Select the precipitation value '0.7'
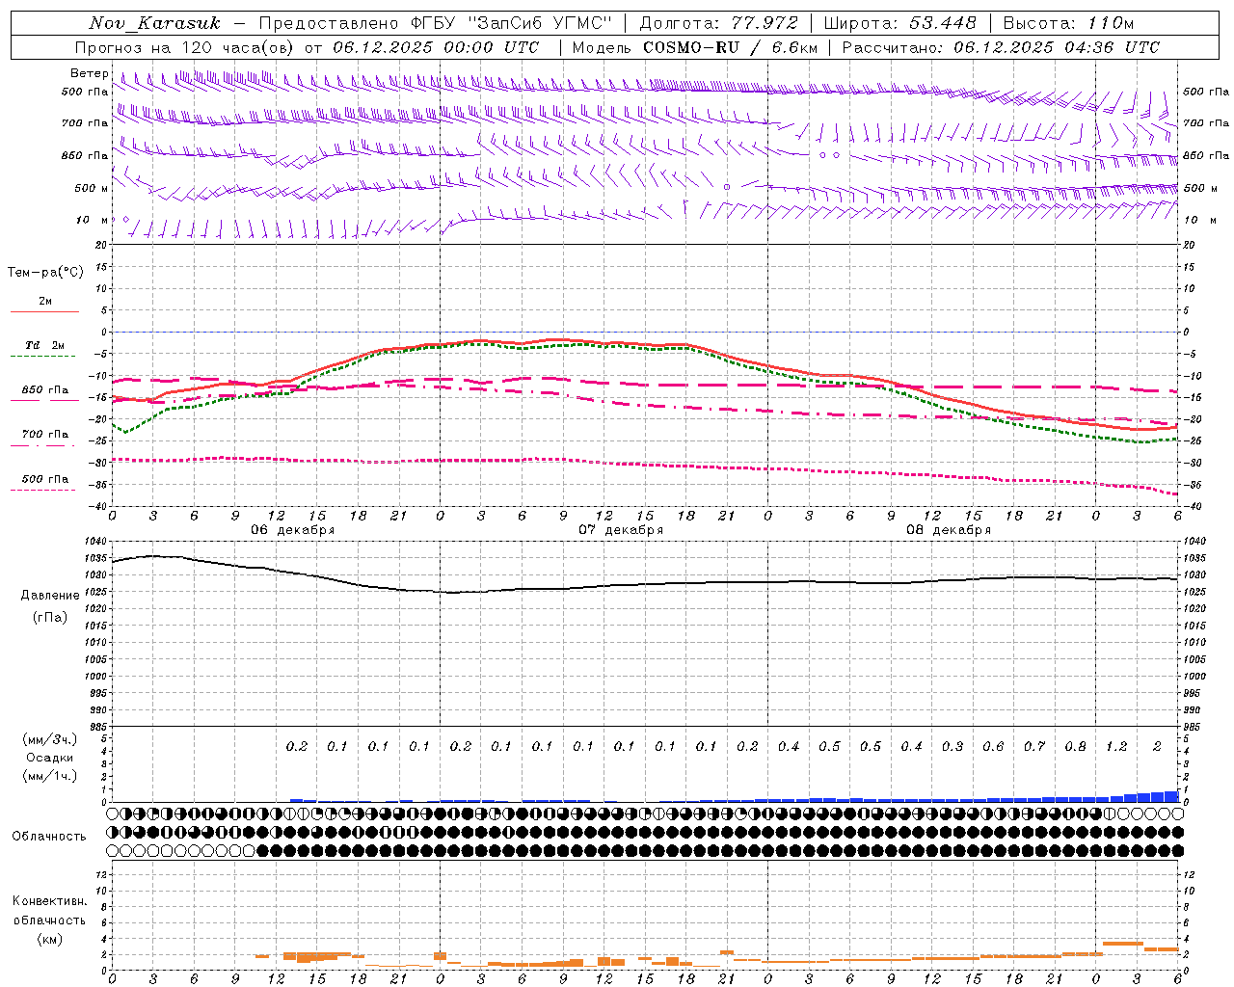The image size is (1234, 987). point(1034,747)
